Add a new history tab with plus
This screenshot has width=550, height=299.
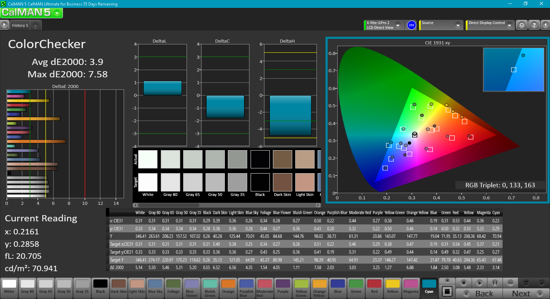pos(35,26)
